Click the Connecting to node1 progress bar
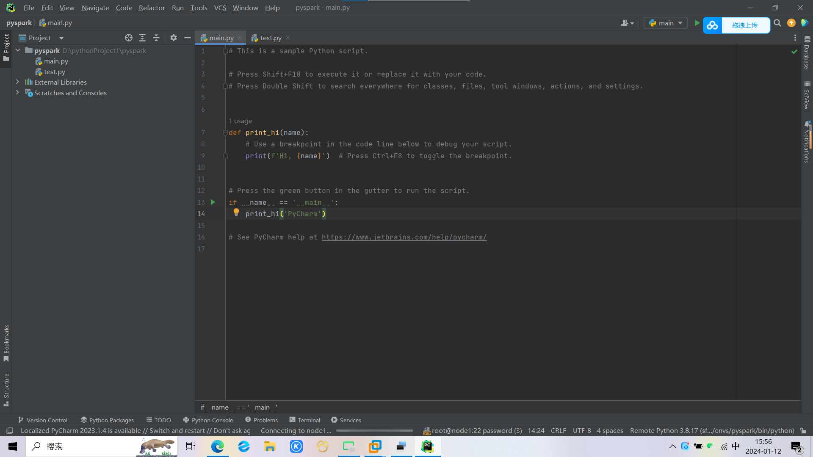813x457 pixels. click(374, 431)
